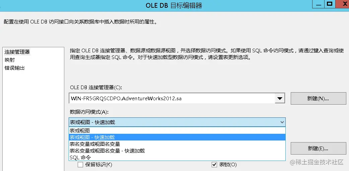Click the 数据访问模式 combo box field
The width and height of the screenshot is (349, 171).
pos(177,122)
